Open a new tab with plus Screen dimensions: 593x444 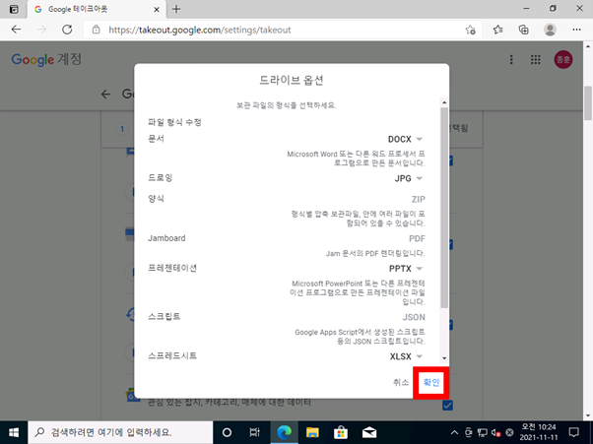pos(176,9)
